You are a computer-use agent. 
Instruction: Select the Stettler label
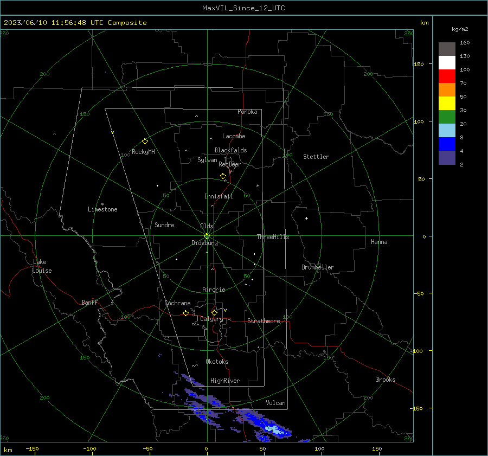tap(316, 157)
